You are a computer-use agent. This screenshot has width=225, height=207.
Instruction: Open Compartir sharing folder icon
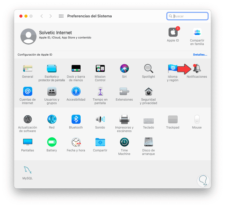point(100,142)
